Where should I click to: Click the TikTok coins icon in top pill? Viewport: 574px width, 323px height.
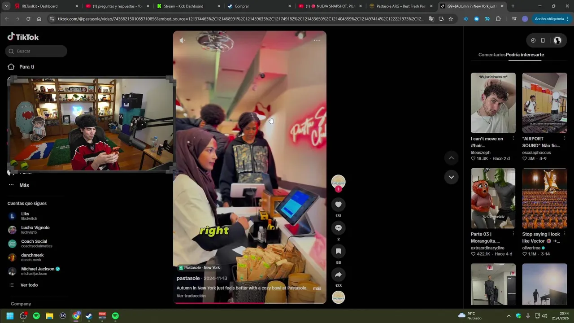(x=533, y=40)
